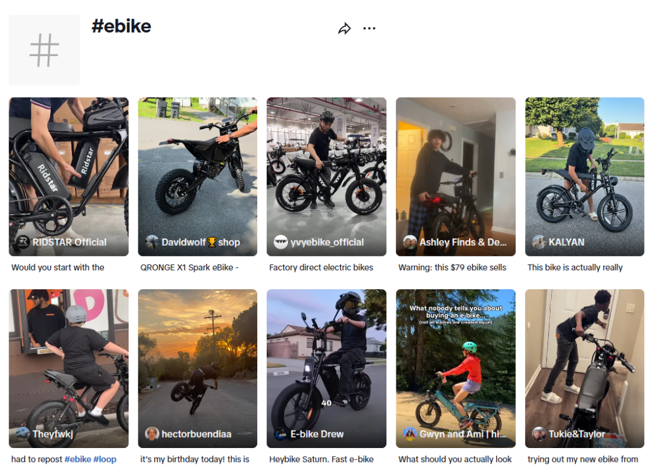Click Ashley Finds profile avatar

[x=410, y=242]
